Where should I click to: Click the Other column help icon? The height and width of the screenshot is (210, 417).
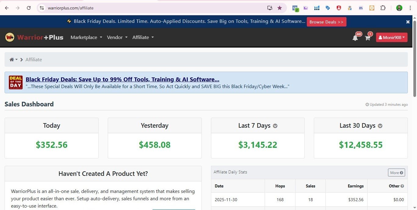pos(402,186)
